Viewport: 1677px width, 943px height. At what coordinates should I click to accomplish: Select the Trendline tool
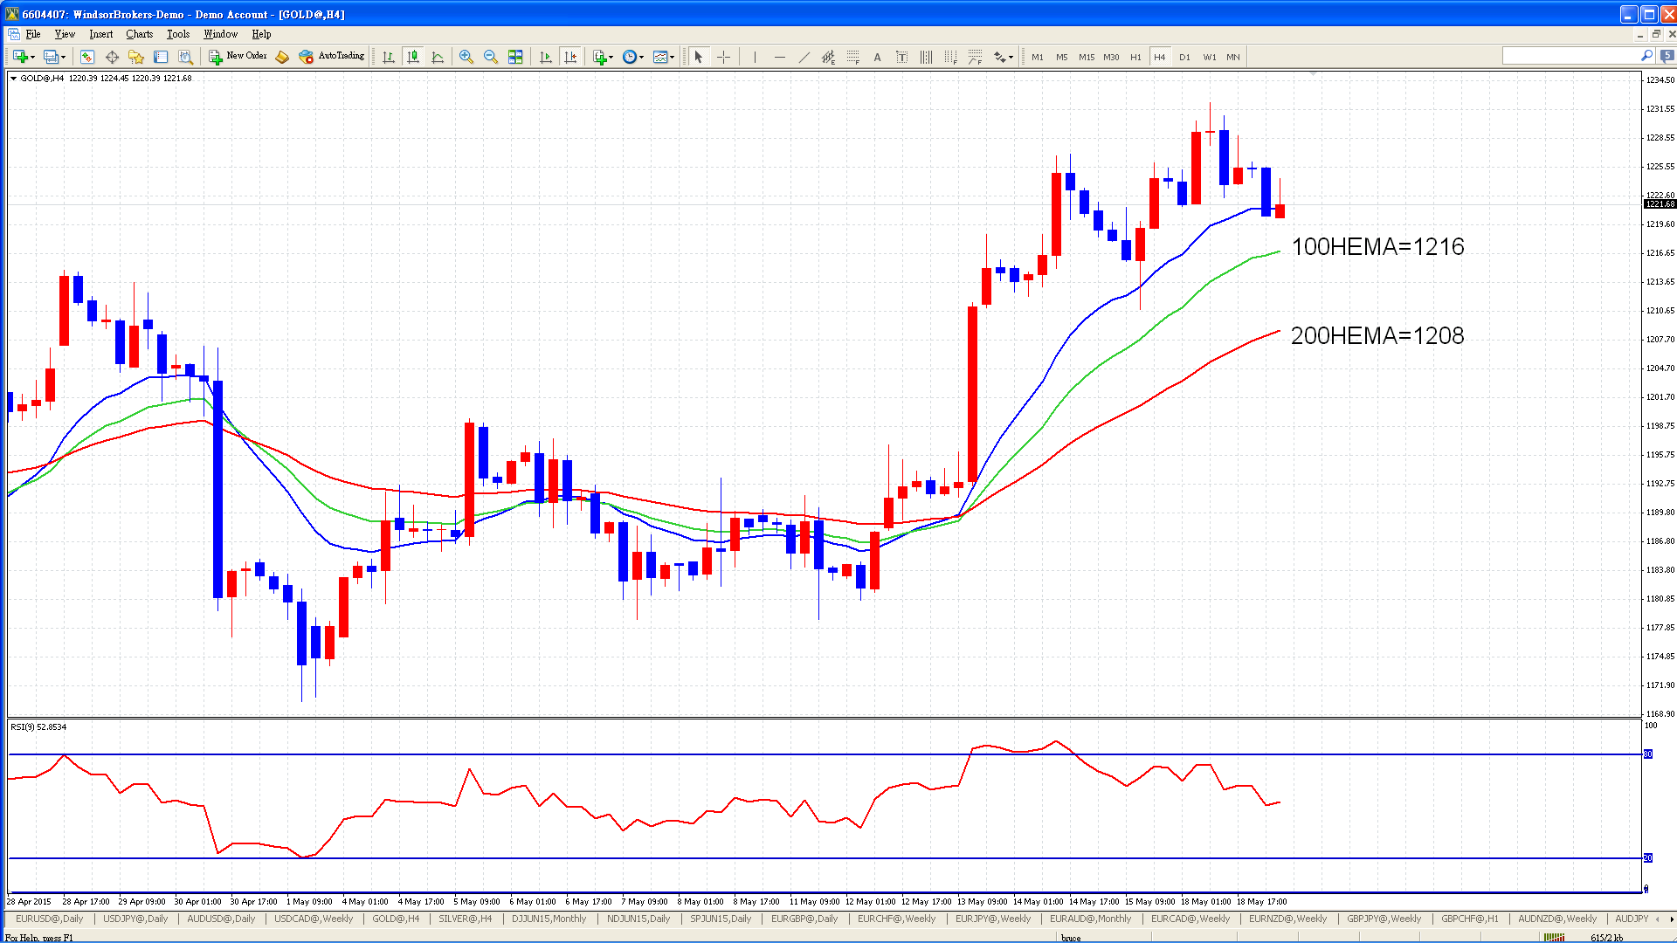click(x=804, y=57)
